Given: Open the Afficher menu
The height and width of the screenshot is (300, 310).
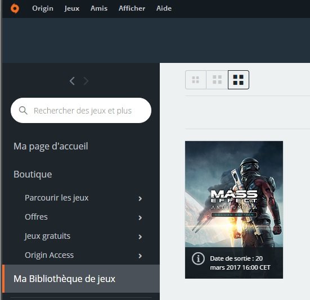Looking at the screenshot, I should tap(132, 8).
